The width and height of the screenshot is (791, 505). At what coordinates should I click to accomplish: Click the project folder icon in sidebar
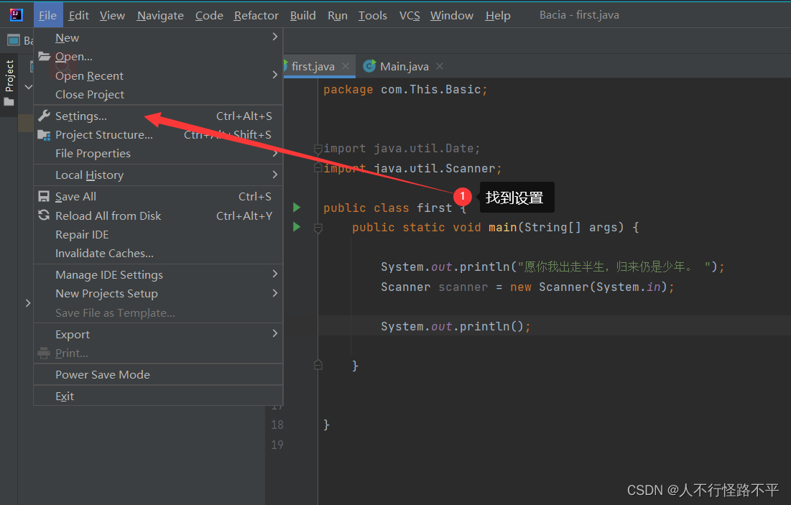[x=9, y=102]
